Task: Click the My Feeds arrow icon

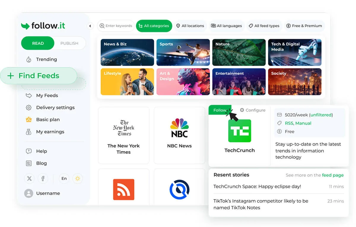Action: [x=29, y=96]
